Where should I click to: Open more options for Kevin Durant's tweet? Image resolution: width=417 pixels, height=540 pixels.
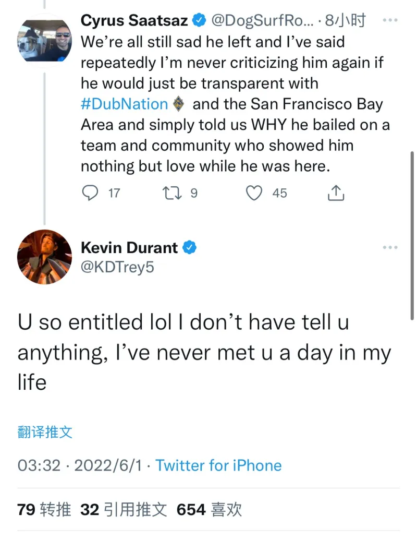pos(390,247)
